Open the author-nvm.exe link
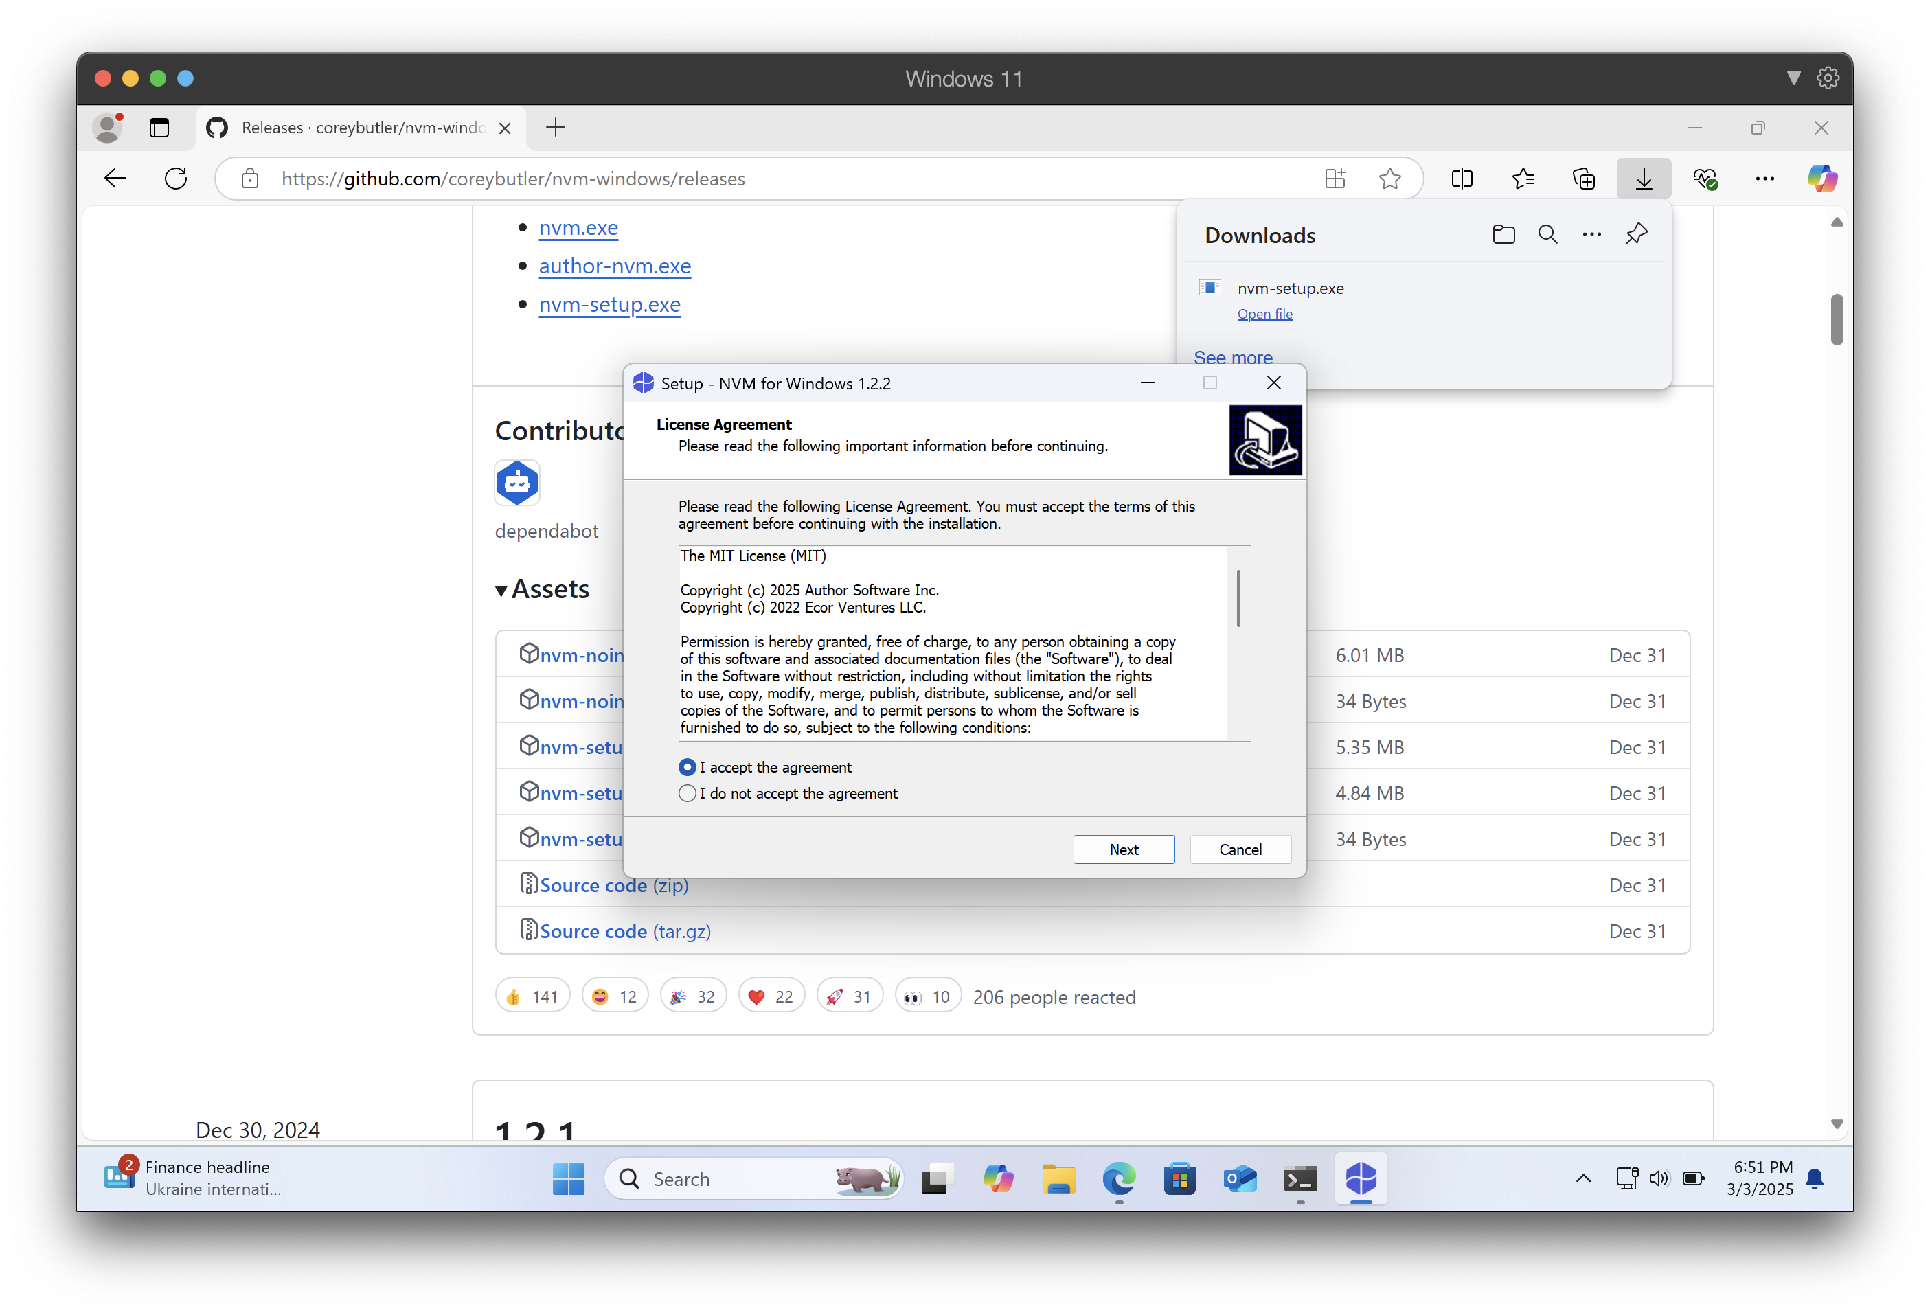The height and width of the screenshot is (1313, 1930). point(615,266)
